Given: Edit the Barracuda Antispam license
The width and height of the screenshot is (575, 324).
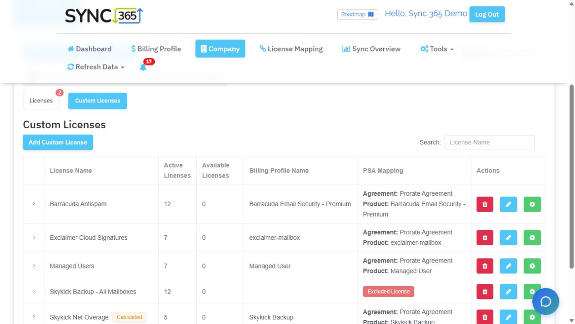Looking at the screenshot, I should (508, 204).
